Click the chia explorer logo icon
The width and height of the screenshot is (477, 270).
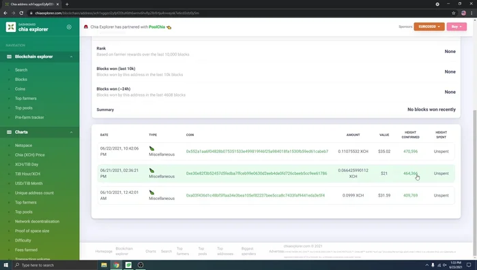[x=11, y=27]
